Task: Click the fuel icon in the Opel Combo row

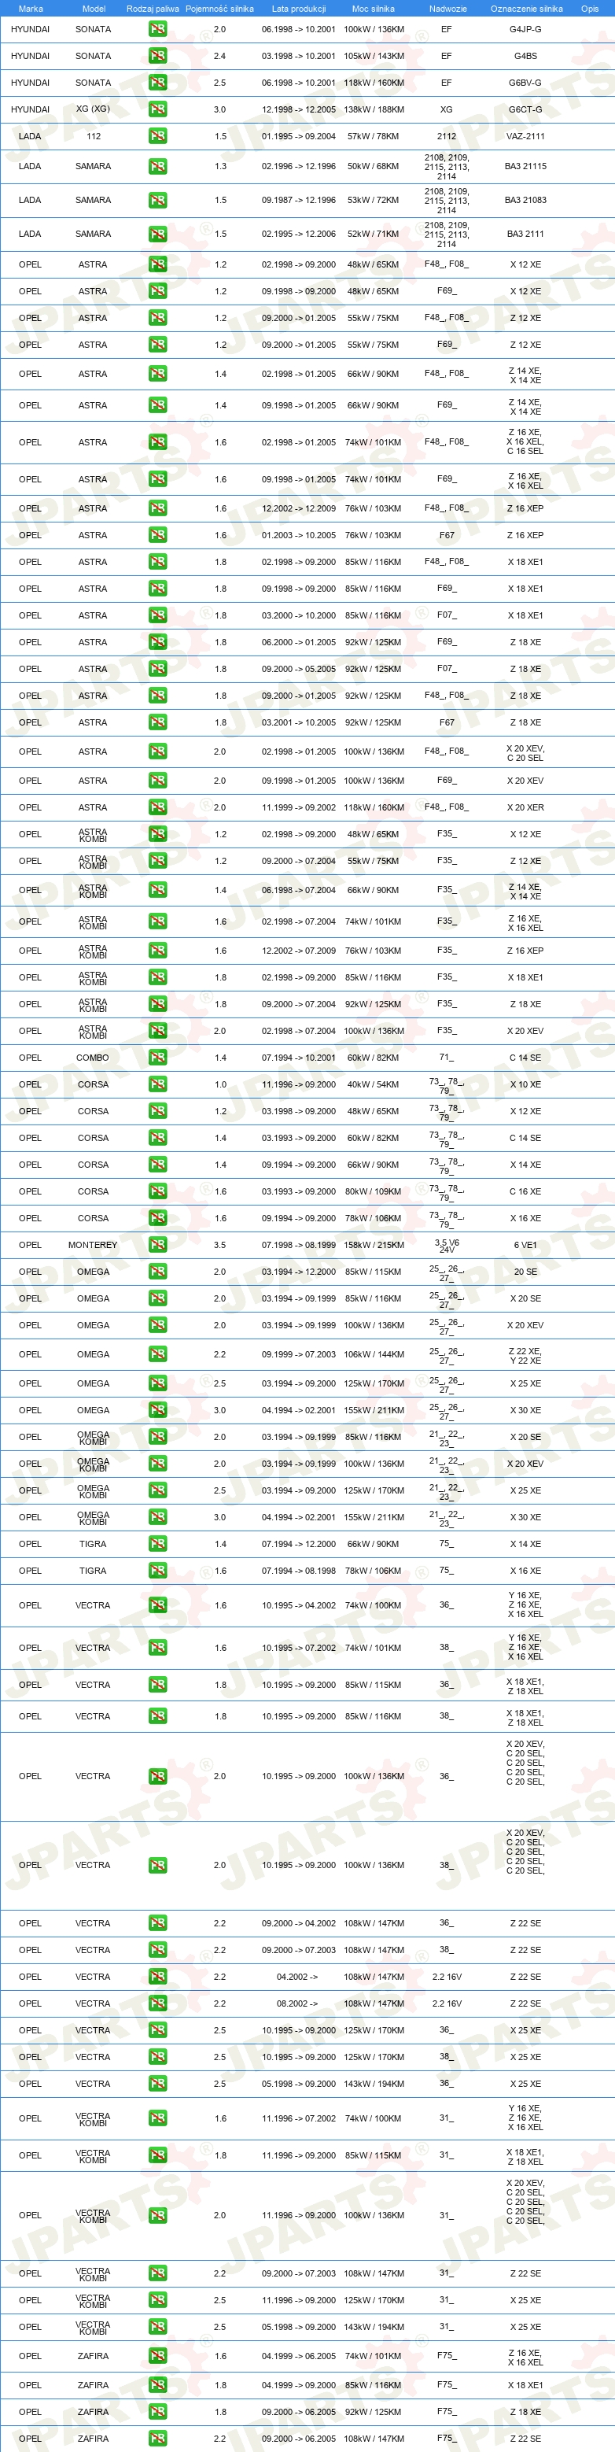Action: coord(157,1058)
